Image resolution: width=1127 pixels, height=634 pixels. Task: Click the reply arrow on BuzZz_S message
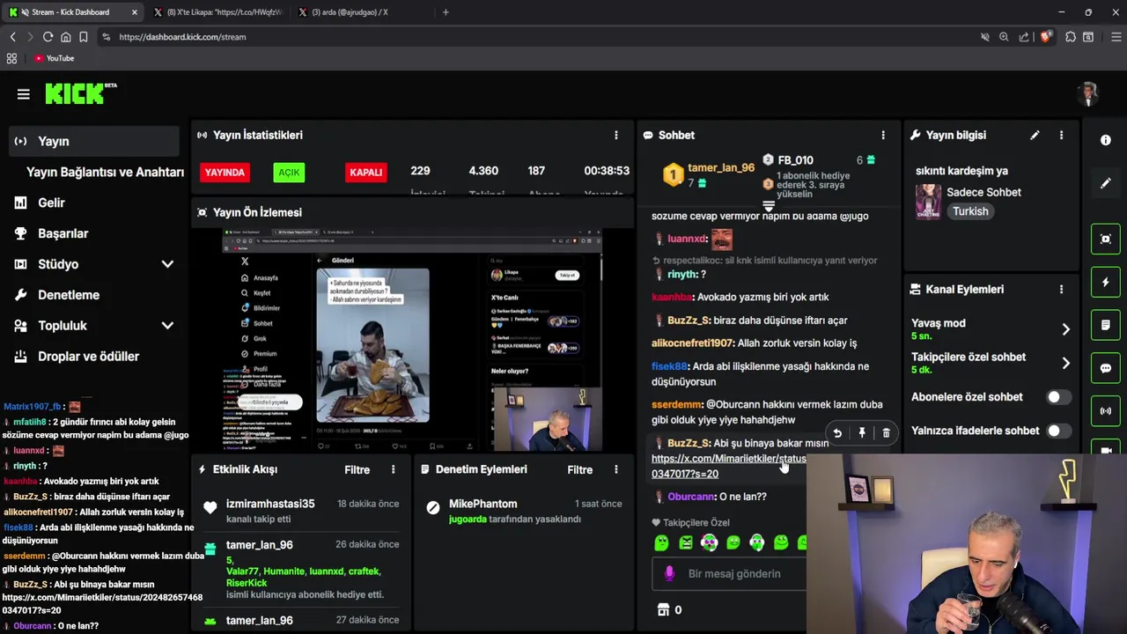click(x=837, y=432)
